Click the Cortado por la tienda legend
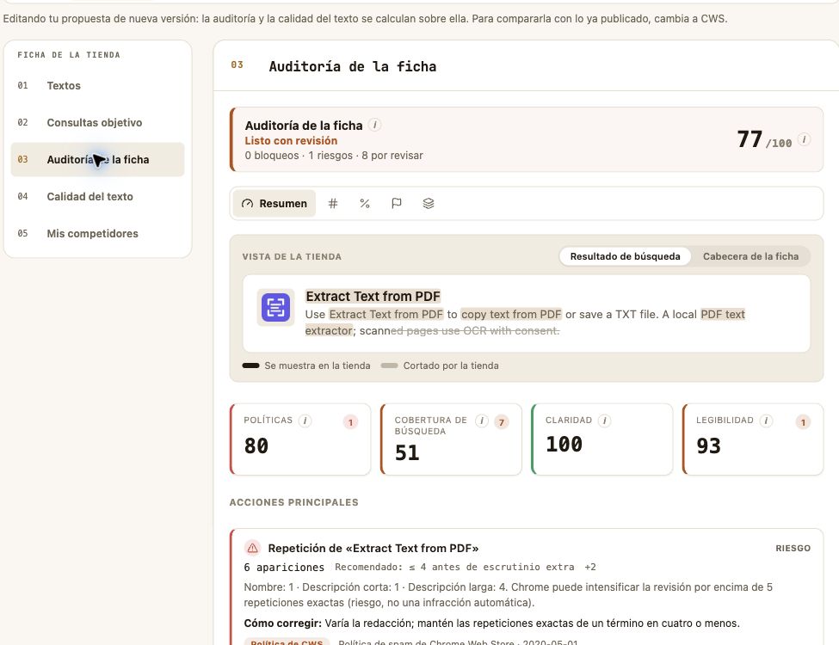 440,365
